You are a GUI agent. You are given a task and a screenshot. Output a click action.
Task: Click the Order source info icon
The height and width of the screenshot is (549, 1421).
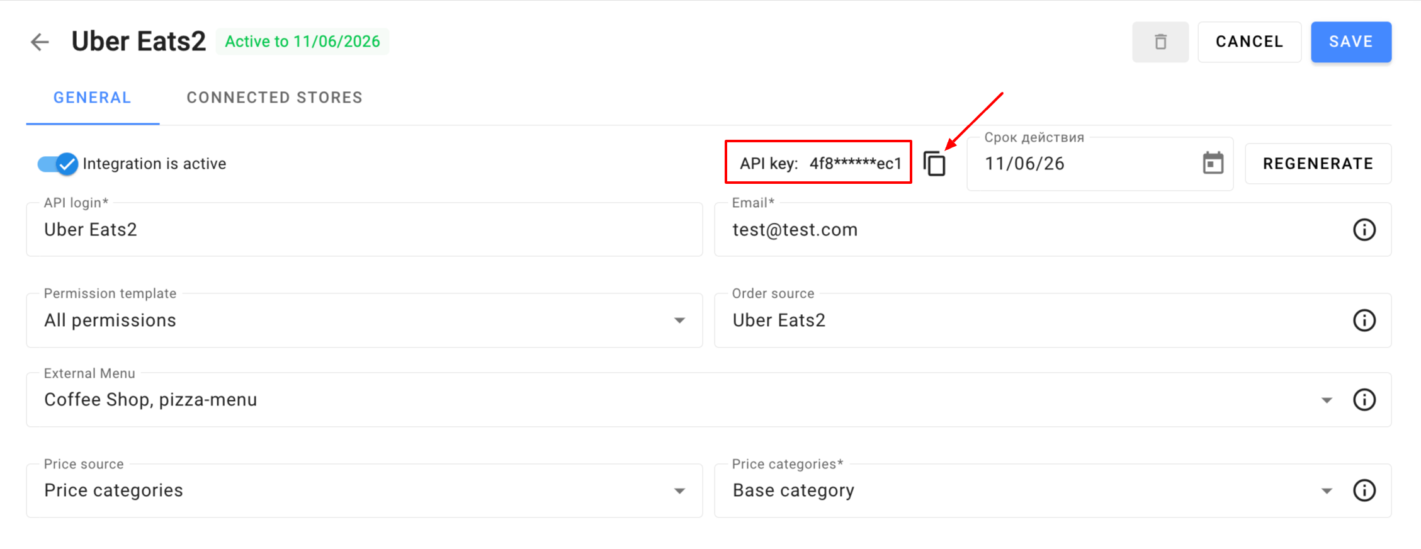click(x=1364, y=320)
